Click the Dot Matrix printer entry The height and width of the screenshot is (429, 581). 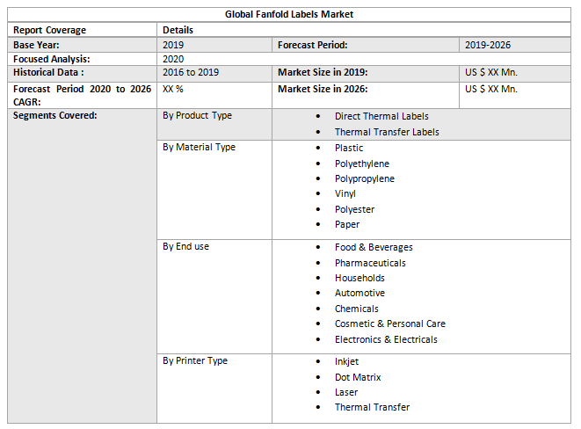[358, 377]
